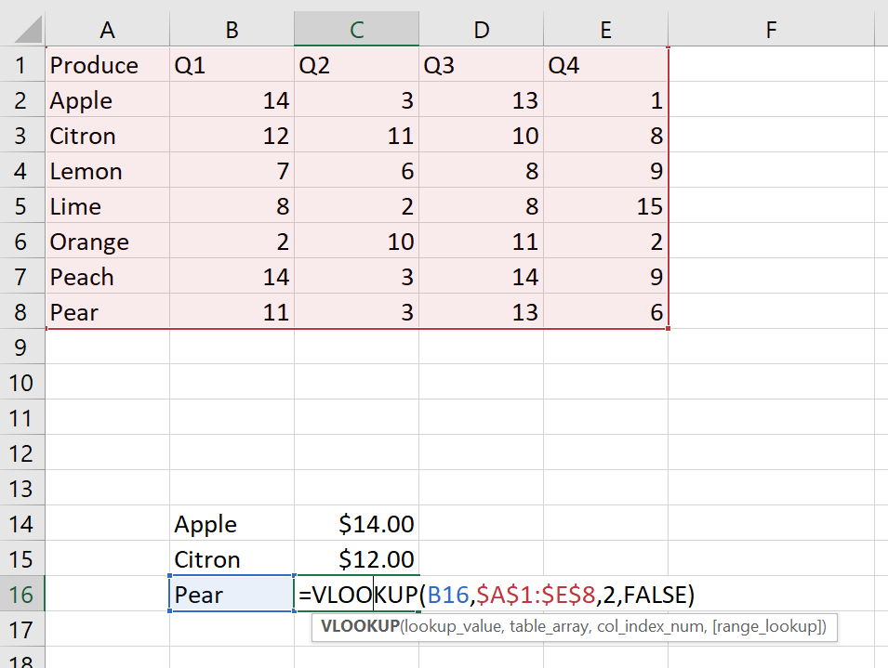Image resolution: width=888 pixels, height=668 pixels.
Task: Select the Citron cell under Apple
Action: [x=107, y=135]
